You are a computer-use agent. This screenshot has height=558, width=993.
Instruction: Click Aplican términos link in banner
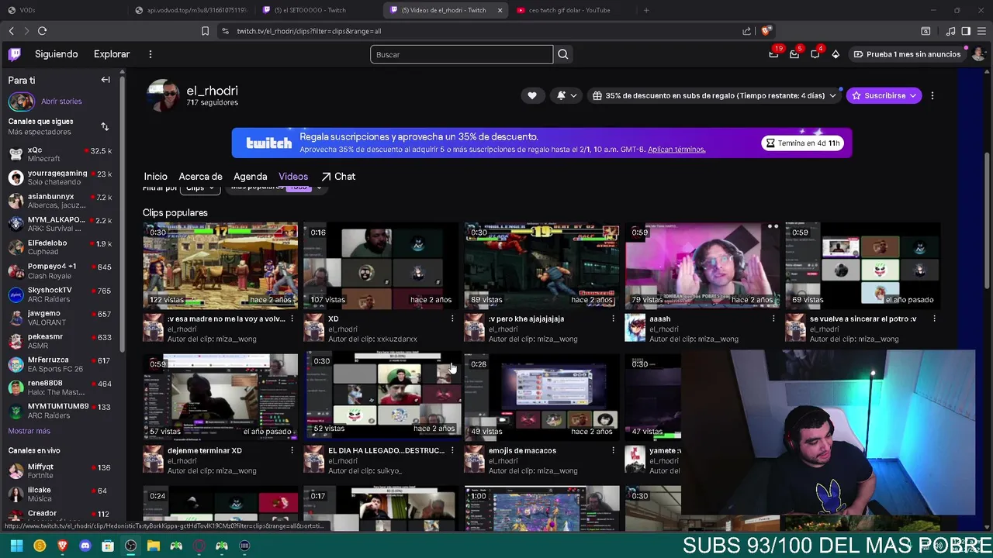pos(676,150)
